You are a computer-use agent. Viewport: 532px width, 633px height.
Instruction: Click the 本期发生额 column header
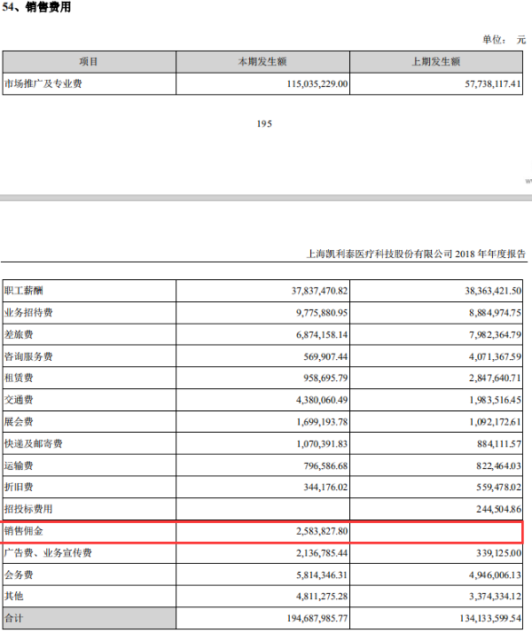[x=262, y=62]
